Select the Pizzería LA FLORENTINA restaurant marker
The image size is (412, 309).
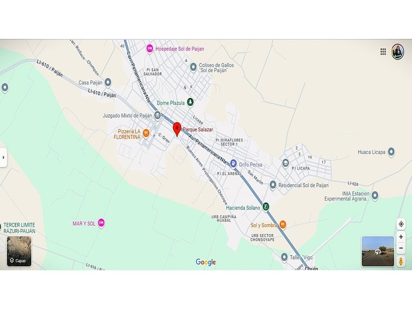(x=146, y=133)
